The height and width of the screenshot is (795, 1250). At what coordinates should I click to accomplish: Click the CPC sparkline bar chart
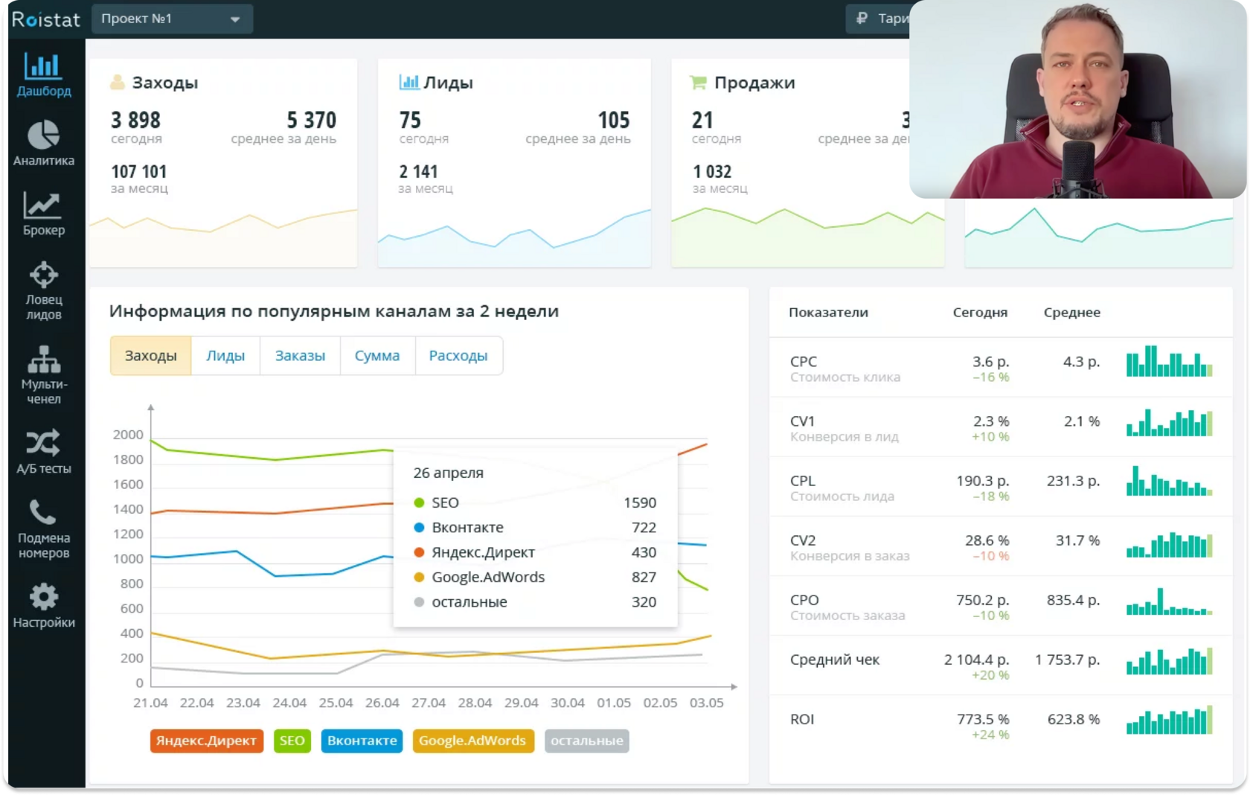click(1169, 361)
